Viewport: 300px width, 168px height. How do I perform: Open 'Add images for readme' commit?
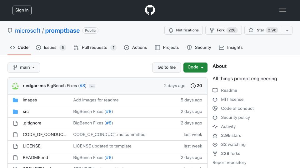(96, 100)
